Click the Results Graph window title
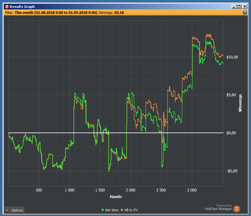 (x=22, y=6)
